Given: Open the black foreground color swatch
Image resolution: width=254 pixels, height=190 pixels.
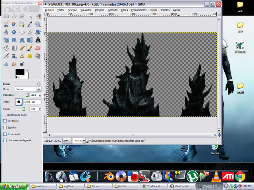Looking at the screenshot, I should click(x=20, y=72).
